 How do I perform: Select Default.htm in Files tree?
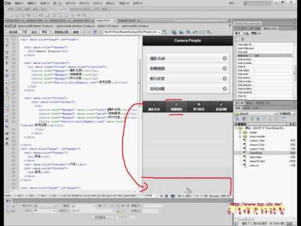pyautogui.click(x=256, y=153)
